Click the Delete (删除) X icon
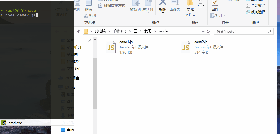Viewport: 280px width, 134px height. [x=162, y=2]
